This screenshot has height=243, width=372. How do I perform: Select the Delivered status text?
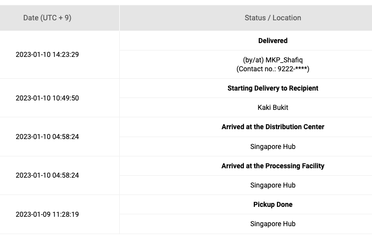[273, 41]
